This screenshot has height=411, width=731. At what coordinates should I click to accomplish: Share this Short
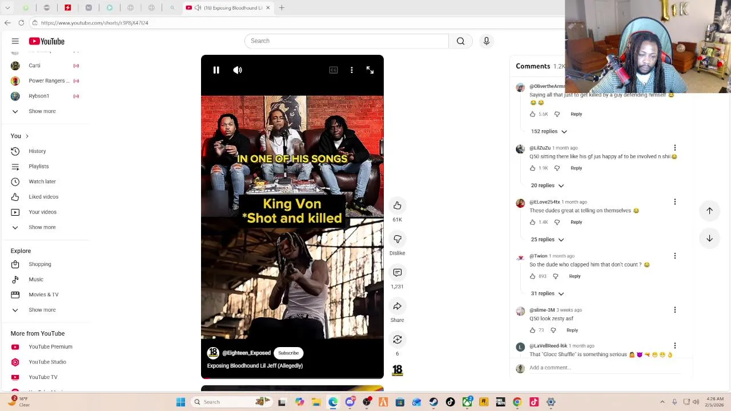397,307
